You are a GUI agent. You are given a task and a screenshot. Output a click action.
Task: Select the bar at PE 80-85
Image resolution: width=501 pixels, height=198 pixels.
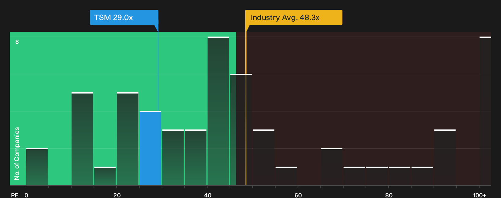[400, 176]
